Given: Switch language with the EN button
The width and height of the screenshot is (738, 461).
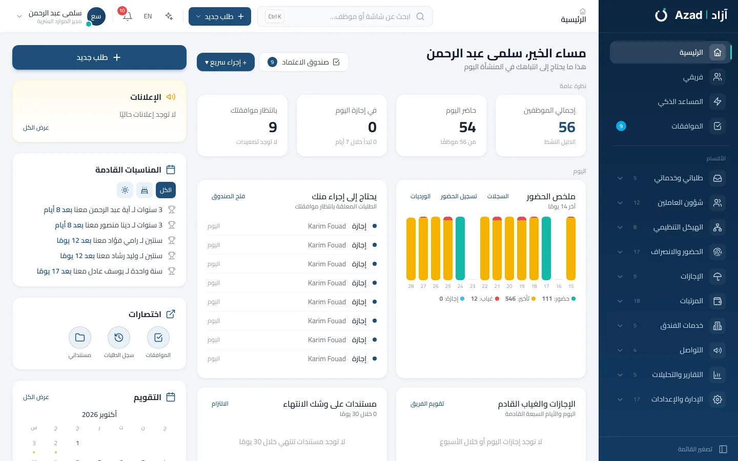Looking at the screenshot, I should [148, 16].
